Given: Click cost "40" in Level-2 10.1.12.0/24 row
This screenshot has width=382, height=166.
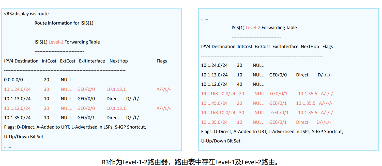Looking at the screenshot, I should point(239,84).
